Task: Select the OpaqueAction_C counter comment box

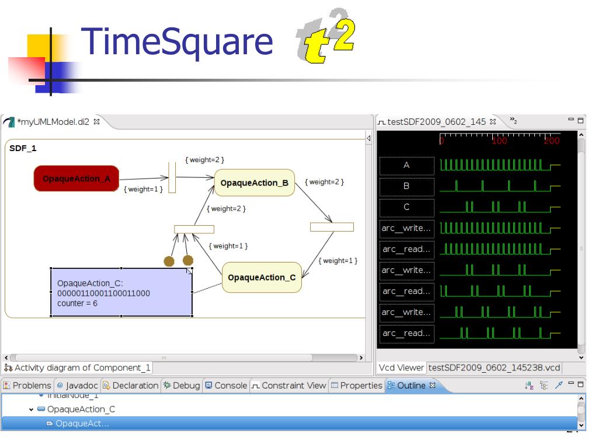Action: point(121,293)
